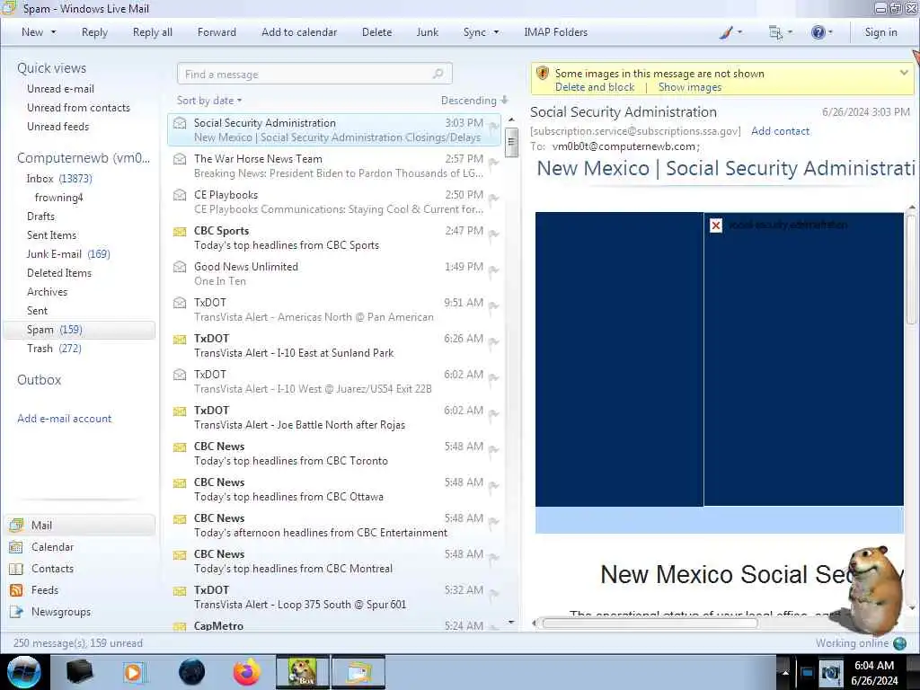This screenshot has width=920, height=690.
Task: Click the shield icon in the images warning bar
Action: pos(543,74)
